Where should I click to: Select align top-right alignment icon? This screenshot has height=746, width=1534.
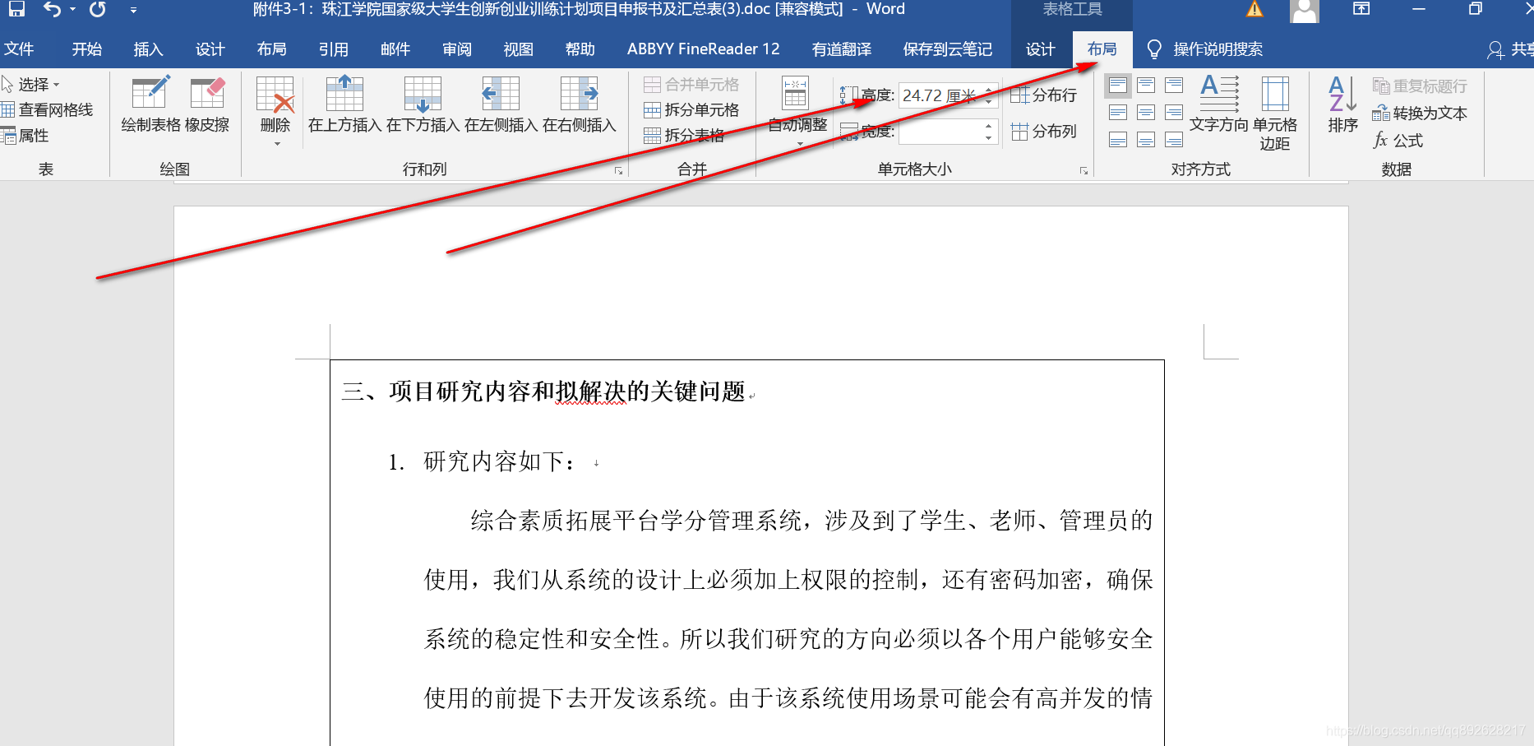(1174, 86)
